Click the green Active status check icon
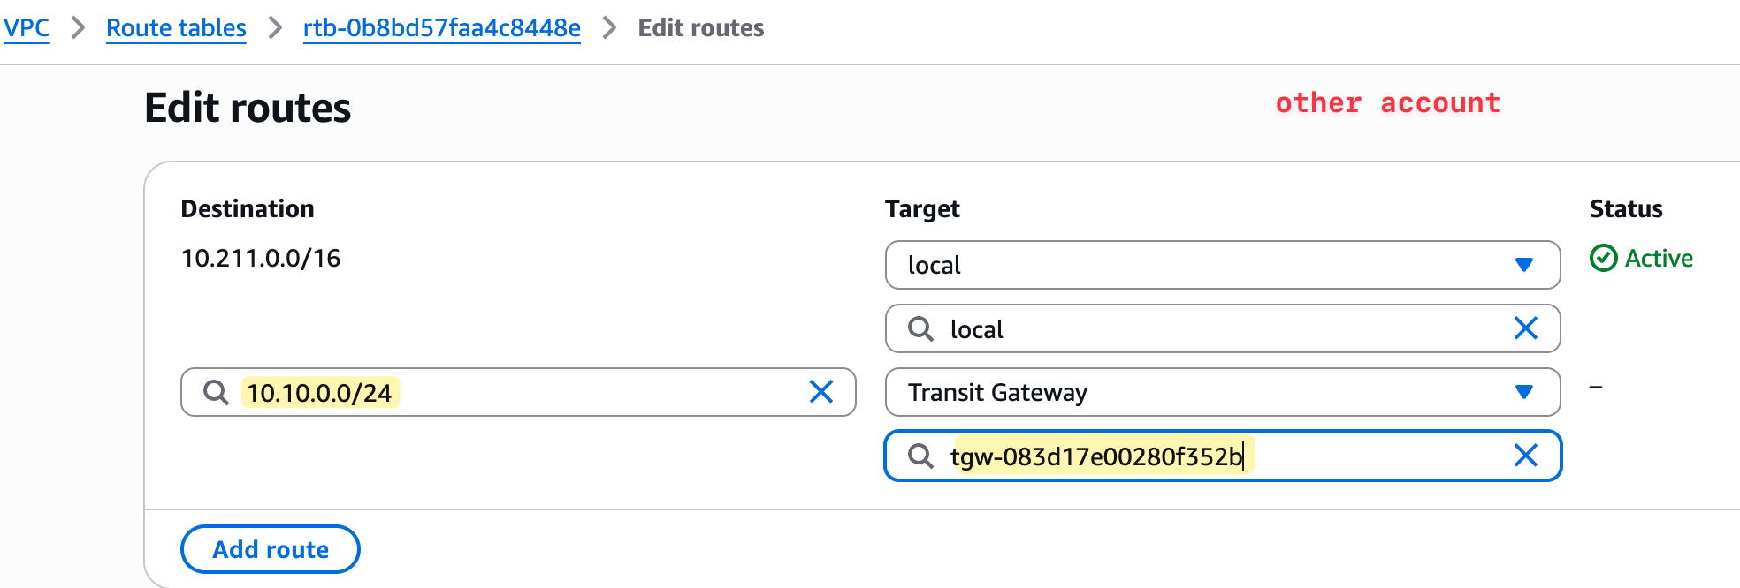This screenshot has width=1740, height=588. (1603, 258)
